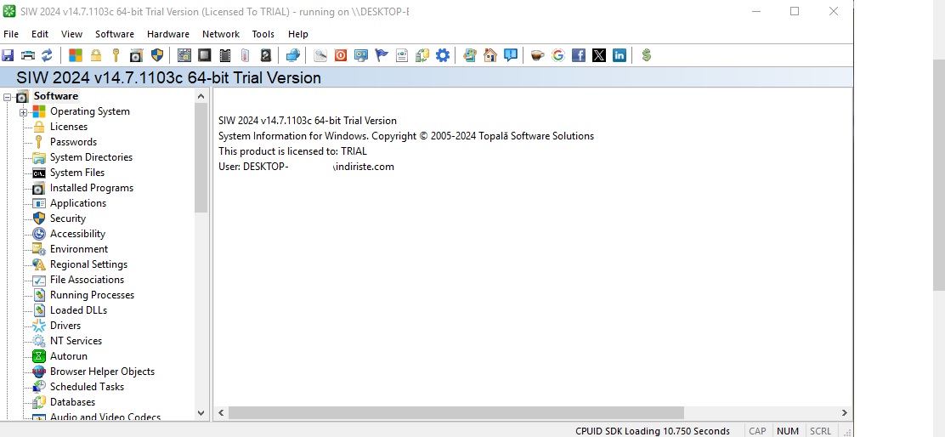Viewport: 945px width, 437px height.
Task: Click the hard disk toolbar icon
Action: pos(266,55)
